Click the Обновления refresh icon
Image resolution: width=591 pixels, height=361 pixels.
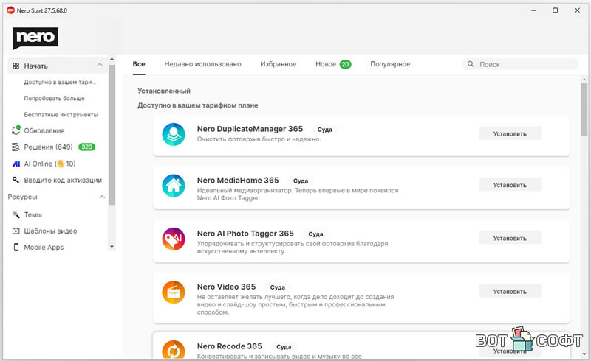click(x=16, y=130)
